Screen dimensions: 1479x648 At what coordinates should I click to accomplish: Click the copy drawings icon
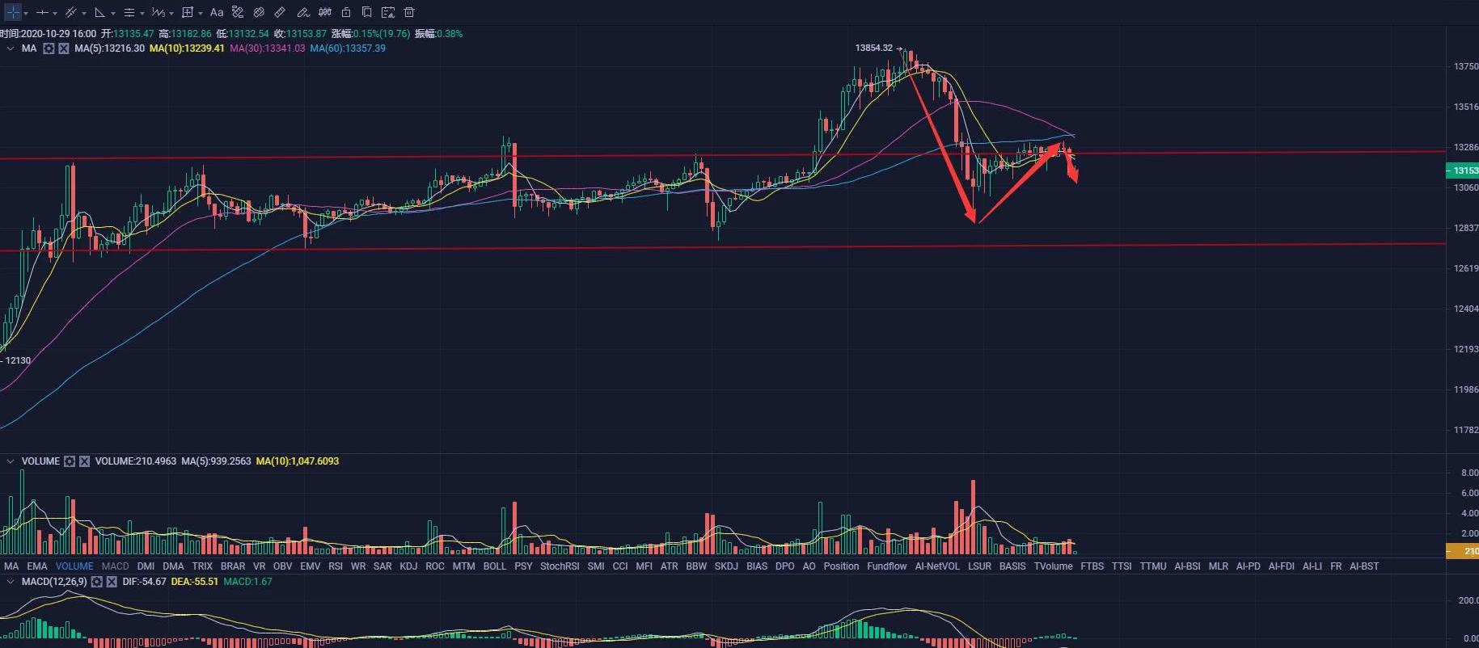tap(367, 12)
